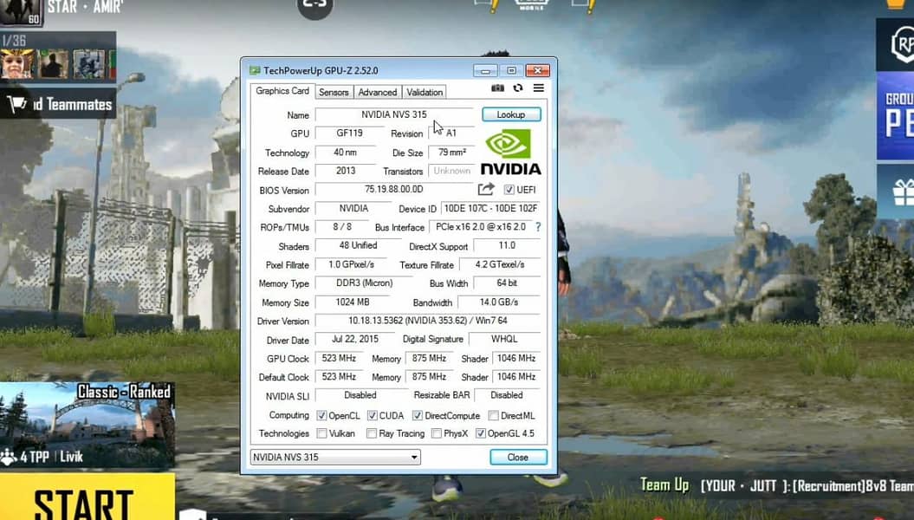This screenshot has width=914, height=520.
Task: Click the Subvendor NVIDIA value
Action: (x=353, y=208)
